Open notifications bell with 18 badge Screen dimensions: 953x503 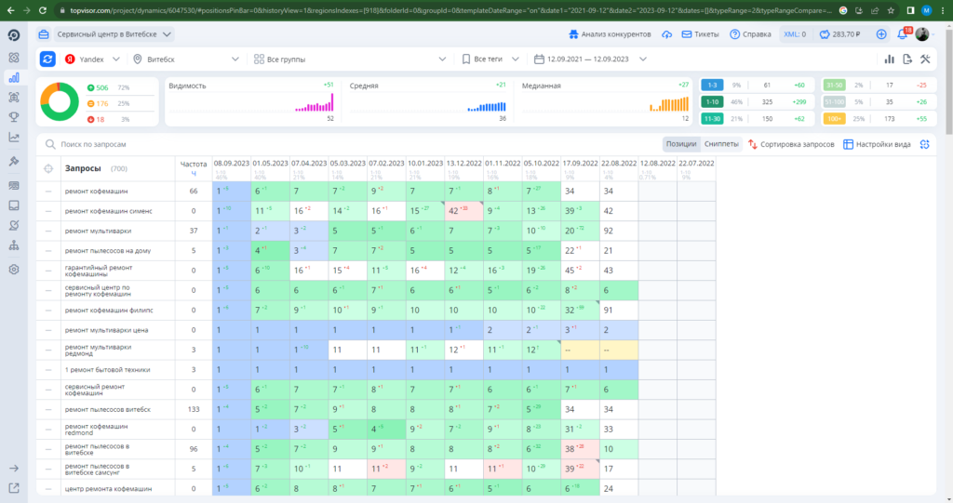903,34
